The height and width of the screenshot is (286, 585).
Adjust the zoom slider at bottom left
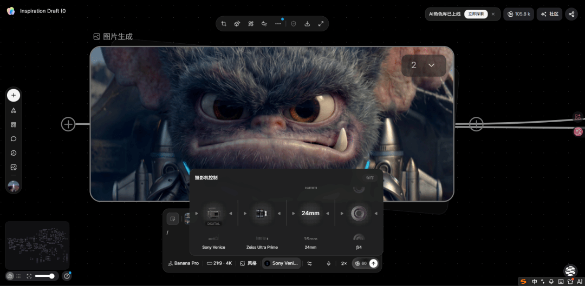click(x=45, y=276)
